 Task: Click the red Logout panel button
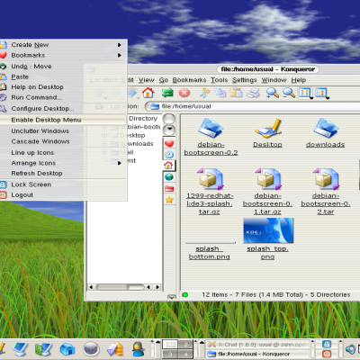pos(327,354)
